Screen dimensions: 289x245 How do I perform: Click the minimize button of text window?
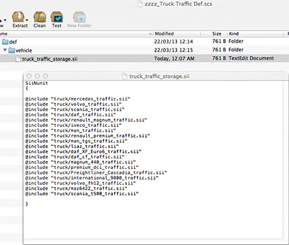pos(37,76)
